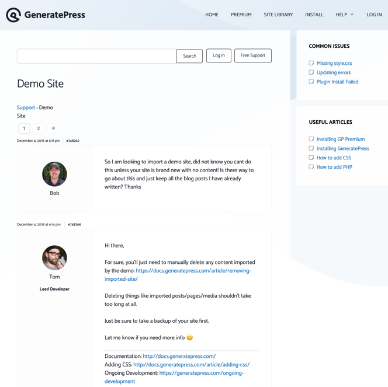The image size is (388, 387).
Task: Click the Free Support button
Action: click(x=253, y=55)
